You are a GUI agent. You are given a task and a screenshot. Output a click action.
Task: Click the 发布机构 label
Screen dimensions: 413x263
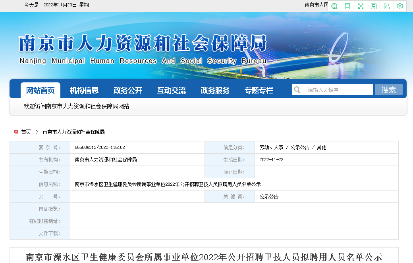(49, 160)
